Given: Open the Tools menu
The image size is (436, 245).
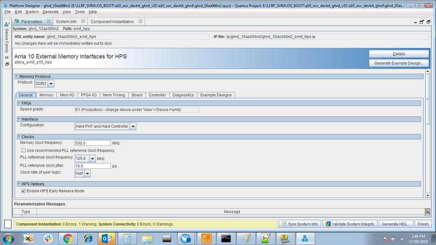Looking at the screenshot, I should pyautogui.click(x=79, y=12).
